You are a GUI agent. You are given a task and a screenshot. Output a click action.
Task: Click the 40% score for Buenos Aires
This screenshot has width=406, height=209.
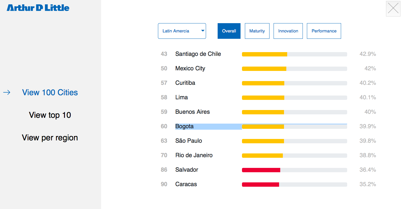tap(370, 112)
